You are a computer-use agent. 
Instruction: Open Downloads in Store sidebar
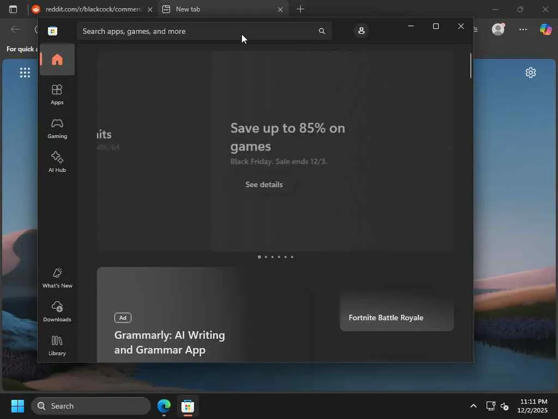tap(57, 312)
